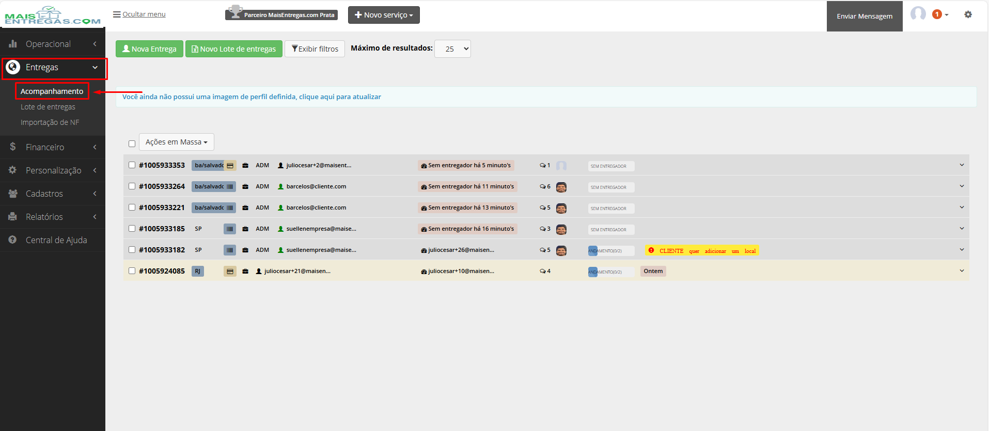The width and height of the screenshot is (989, 431).
Task: Click the Ocultar menu link
Action: (139, 14)
